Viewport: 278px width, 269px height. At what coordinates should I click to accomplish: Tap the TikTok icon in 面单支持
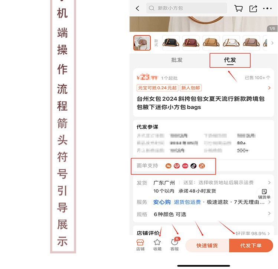pyautogui.click(x=193, y=166)
